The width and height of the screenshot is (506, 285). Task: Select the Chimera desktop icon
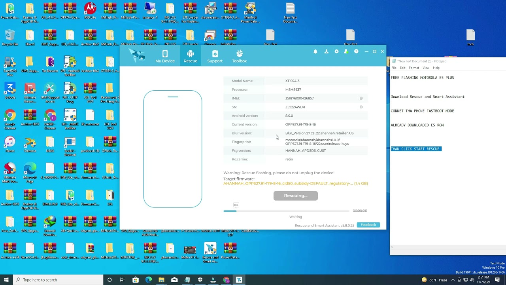(x=30, y=144)
